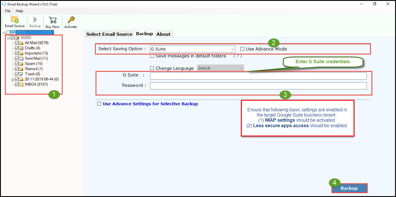396x197 pixels.
Task: Click the Important folder icon
Action: coord(21,53)
